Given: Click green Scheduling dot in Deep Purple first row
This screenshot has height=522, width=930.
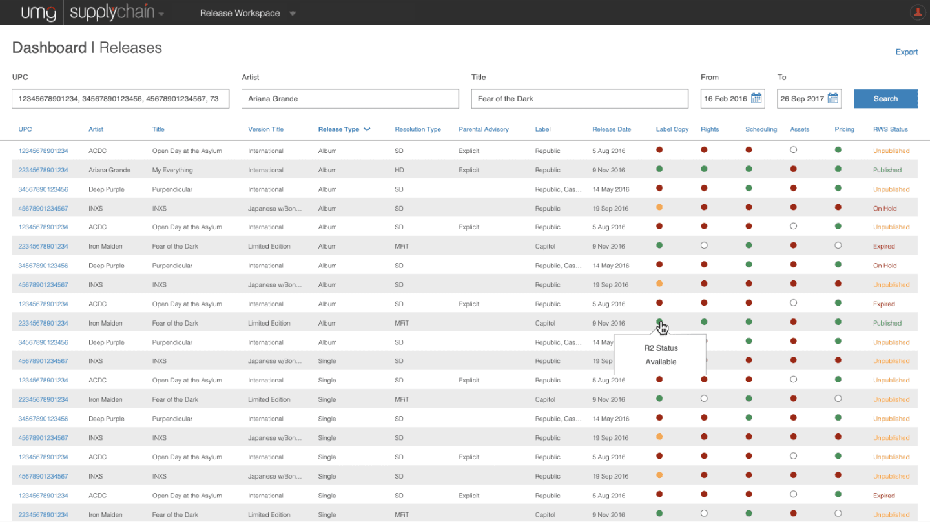Looking at the screenshot, I should [x=749, y=189].
